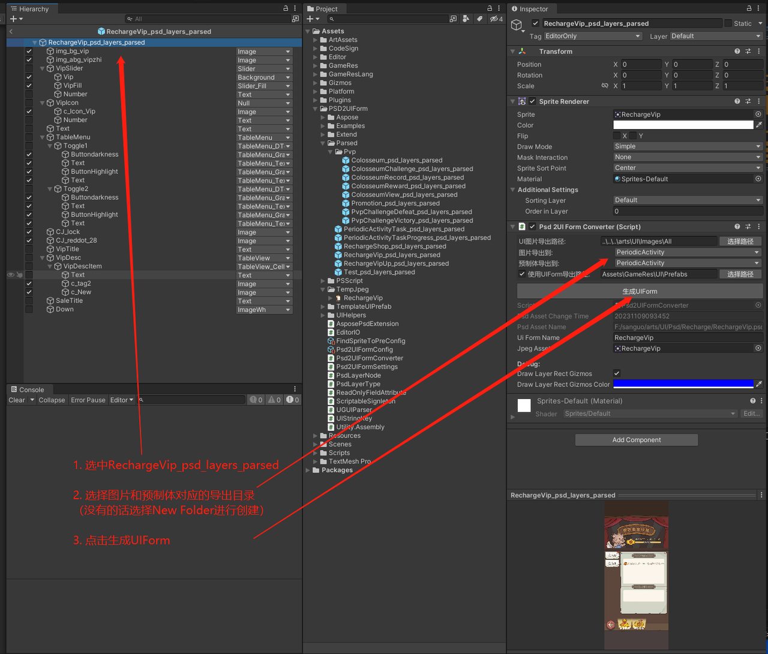
Task: Click the Jpeg Asset object picker circle
Action: point(758,348)
